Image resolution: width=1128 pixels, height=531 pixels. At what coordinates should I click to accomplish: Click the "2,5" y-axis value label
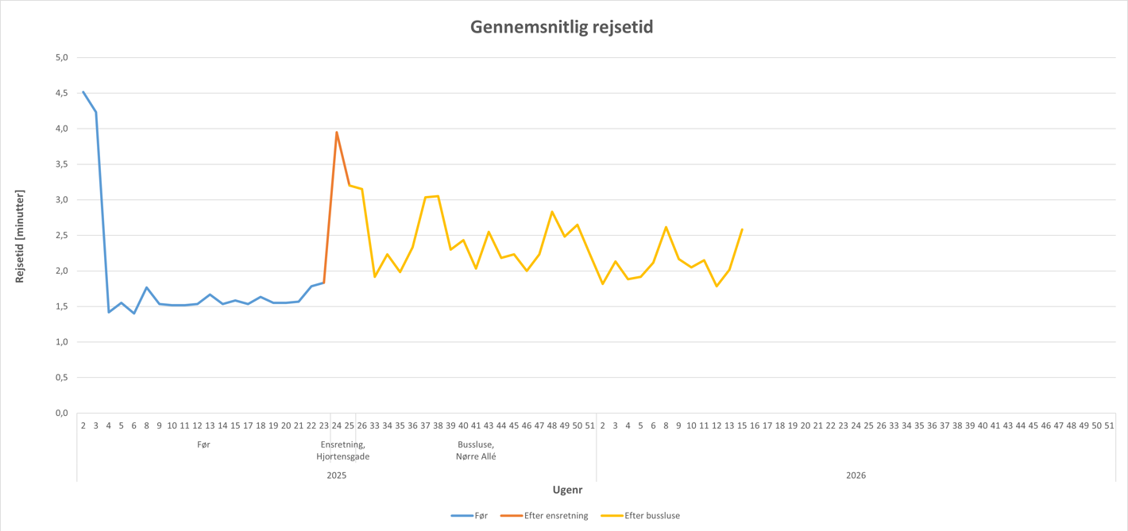coord(62,236)
